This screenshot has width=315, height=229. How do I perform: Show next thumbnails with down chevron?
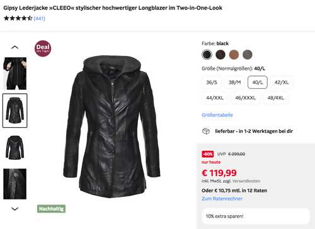[x=14, y=209]
